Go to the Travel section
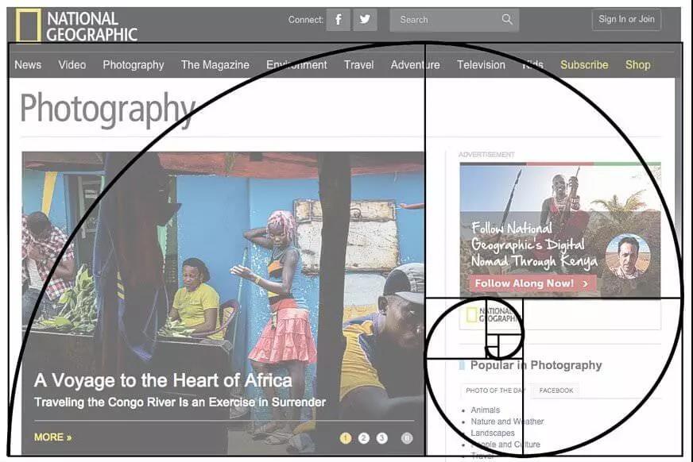The image size is (693, 462). pyautogui.click(x=359, y=65)
